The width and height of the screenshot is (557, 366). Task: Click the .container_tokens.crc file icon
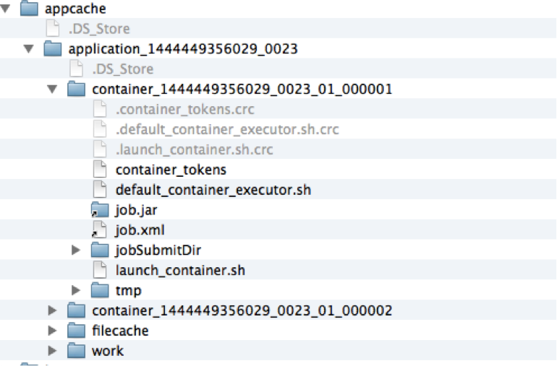click(100, 109)
